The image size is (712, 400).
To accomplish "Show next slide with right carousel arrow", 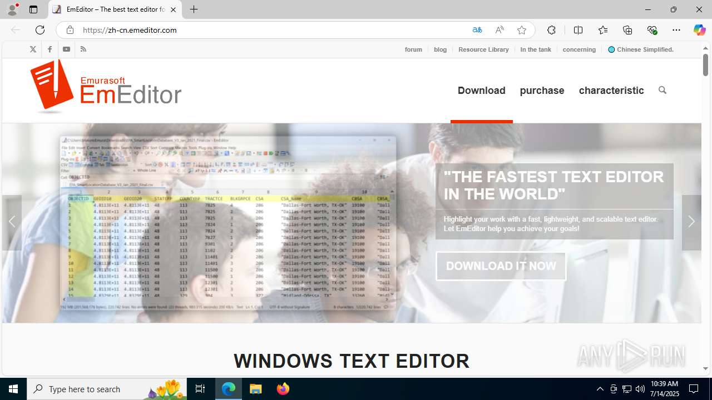I will 691,222.
